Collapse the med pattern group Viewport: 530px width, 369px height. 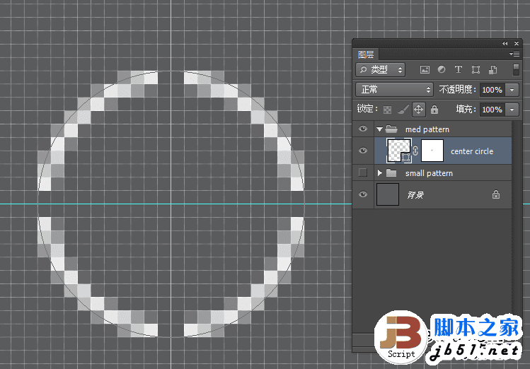[380, 129]
